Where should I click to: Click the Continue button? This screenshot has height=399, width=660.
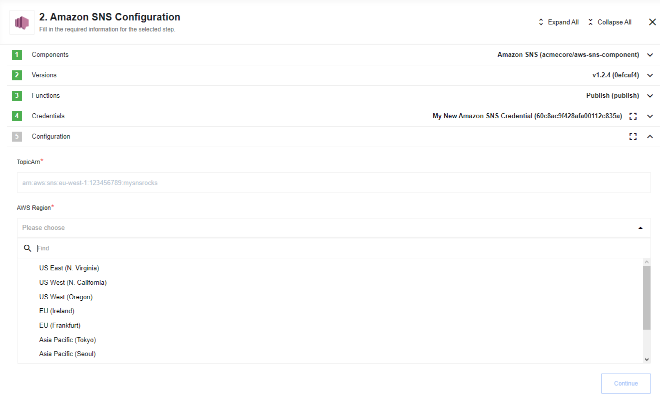[x=626, y=384]
